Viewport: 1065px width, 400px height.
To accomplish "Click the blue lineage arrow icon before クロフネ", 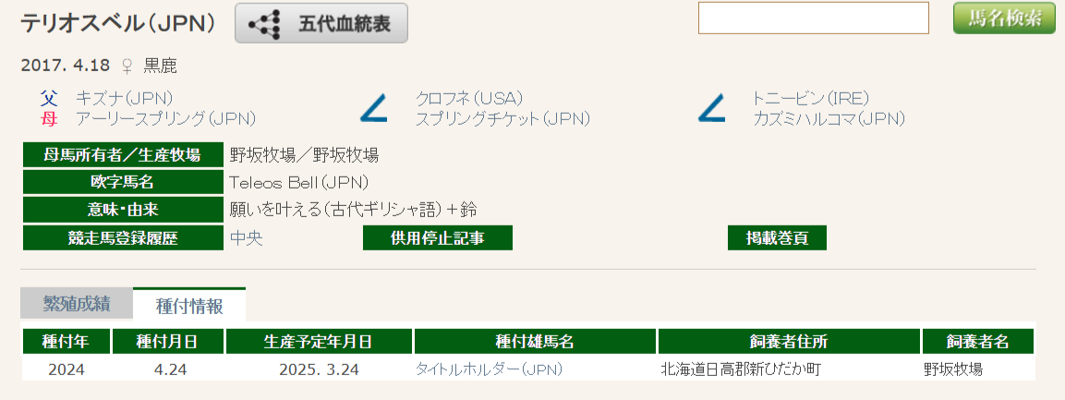I will coord(373,109).
